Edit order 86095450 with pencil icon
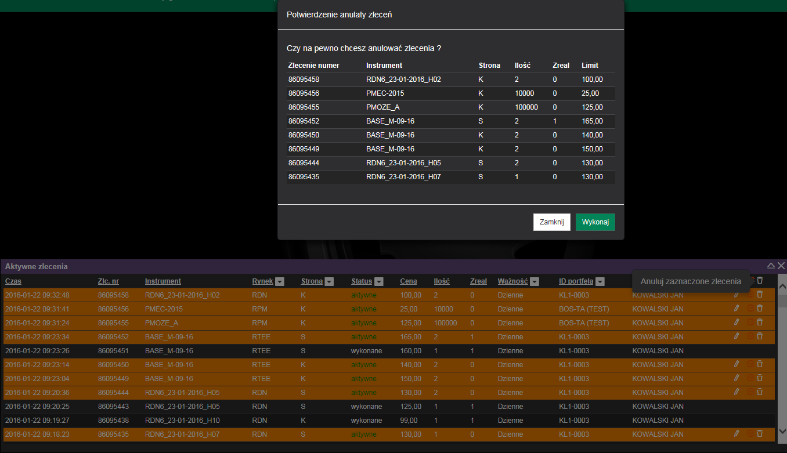787x453 pixels. click(737, 364)
